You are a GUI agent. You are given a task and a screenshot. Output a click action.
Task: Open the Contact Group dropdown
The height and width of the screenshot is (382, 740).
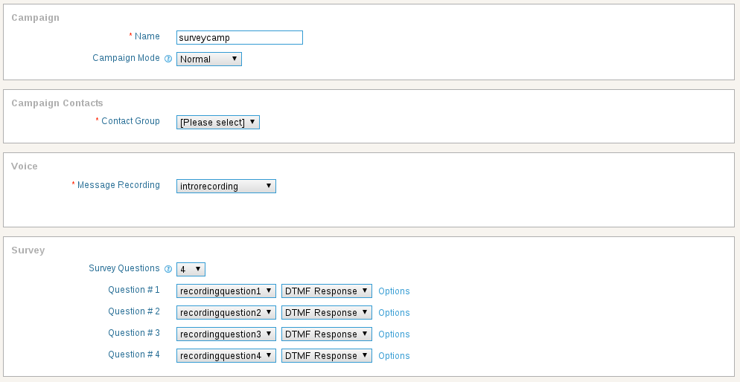[218, 122]
